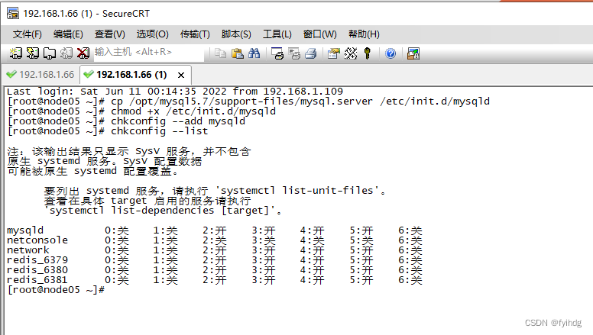Click the Connect toolbar icon
Viewport: 593px width, 335px height.
point(15,53)
